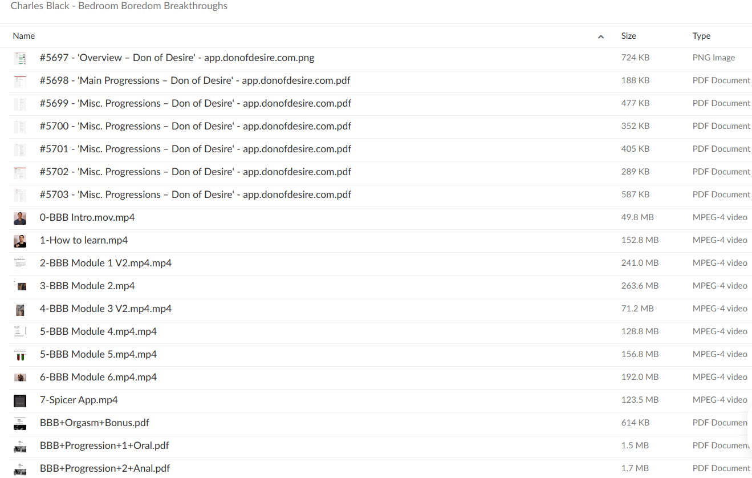752x478 pixels.
Task: Toggle sort order with Name column arrow
Action: (600, 37)
